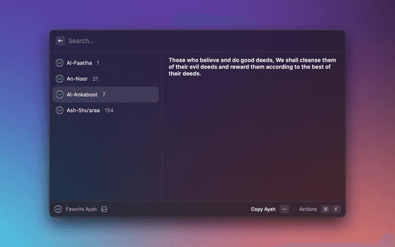
Task: Open the Actions menu
Action: pyautogui.click(x=307, y=209)
